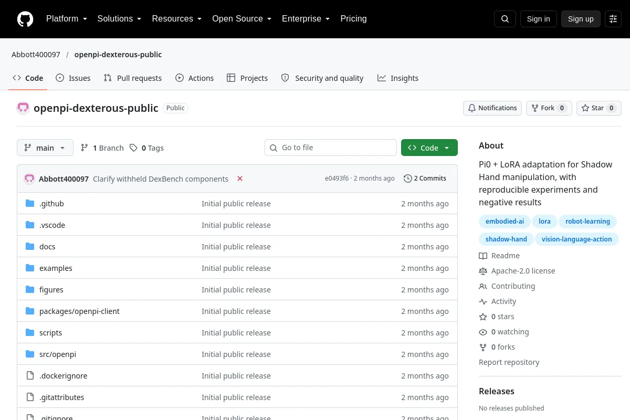
Task: Open the .vscode folder
Action: pos(52,225)
